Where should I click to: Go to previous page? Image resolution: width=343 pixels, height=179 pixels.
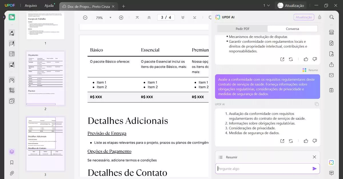(x=149, y=18)
